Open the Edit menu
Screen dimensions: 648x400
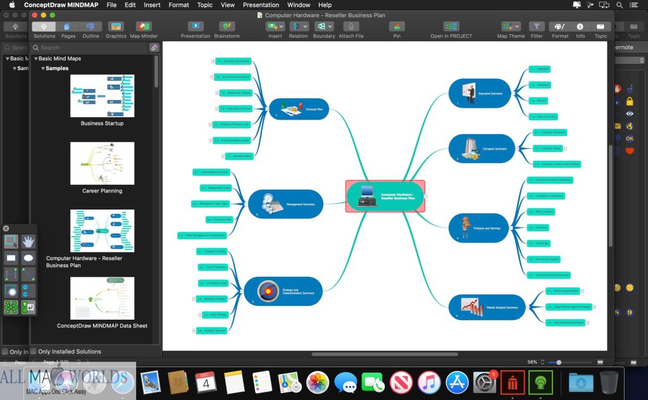(130, 5)
